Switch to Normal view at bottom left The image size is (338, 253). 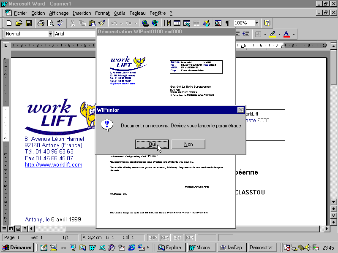click(x=4, y=229)
